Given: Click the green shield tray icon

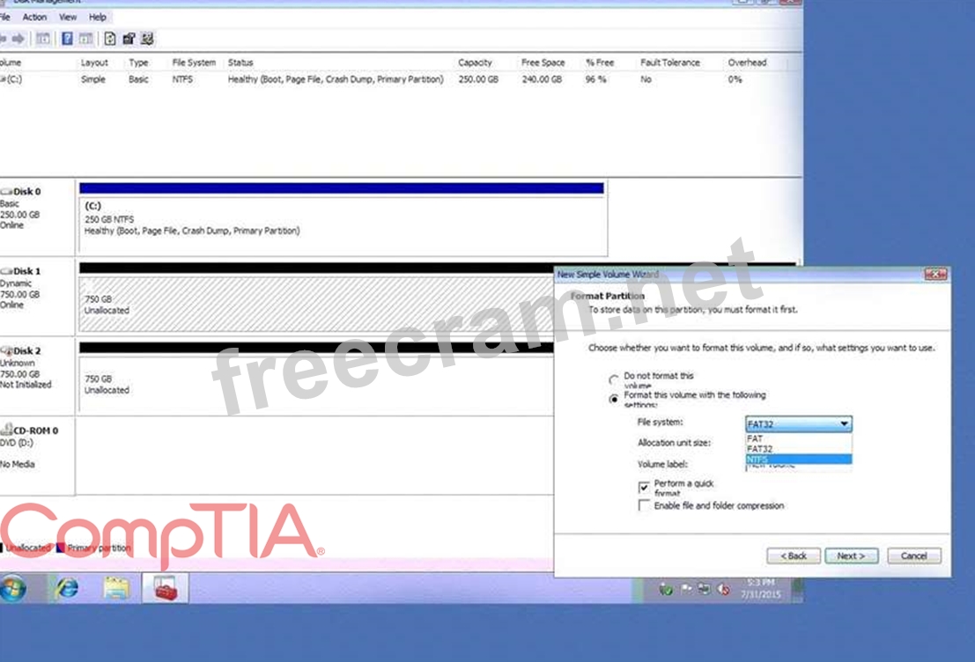Looking at the screenshot, I should coord(666,589).
